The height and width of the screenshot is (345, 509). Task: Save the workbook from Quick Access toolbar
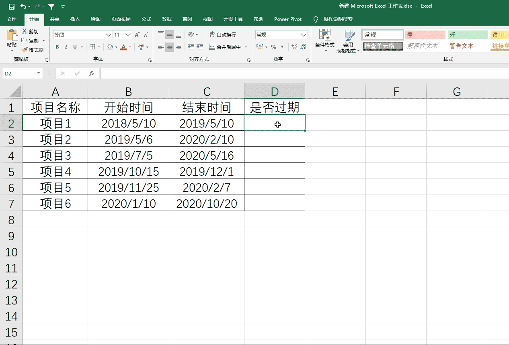coord(11,6)
